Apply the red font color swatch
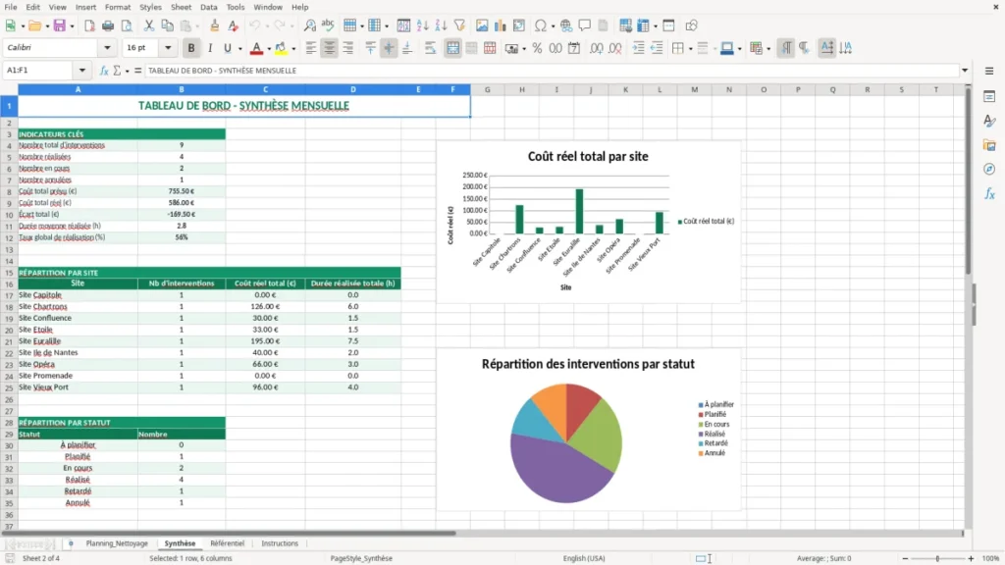1005x565 pixels. click(x=256, y=48)
